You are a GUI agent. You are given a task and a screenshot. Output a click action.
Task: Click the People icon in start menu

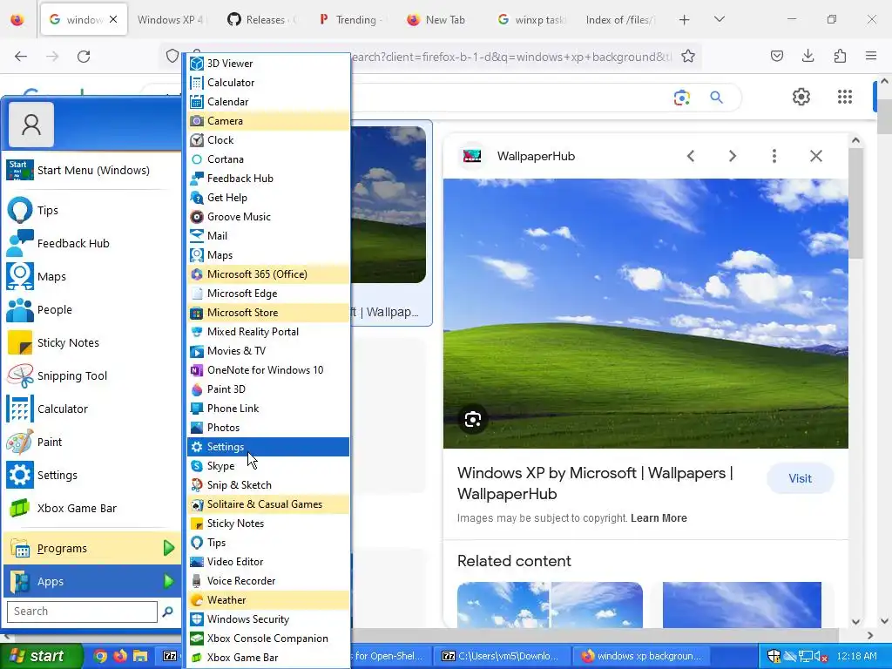(20, 309)
